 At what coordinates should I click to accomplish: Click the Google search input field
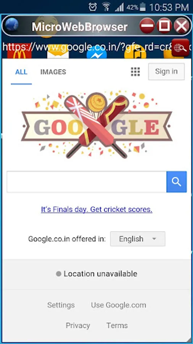(x=87, y=182)
